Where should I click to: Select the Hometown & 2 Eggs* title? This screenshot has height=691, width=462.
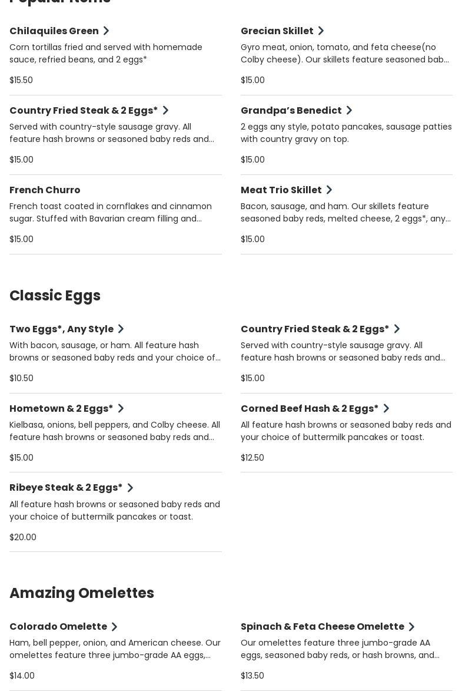pos(61,408)
